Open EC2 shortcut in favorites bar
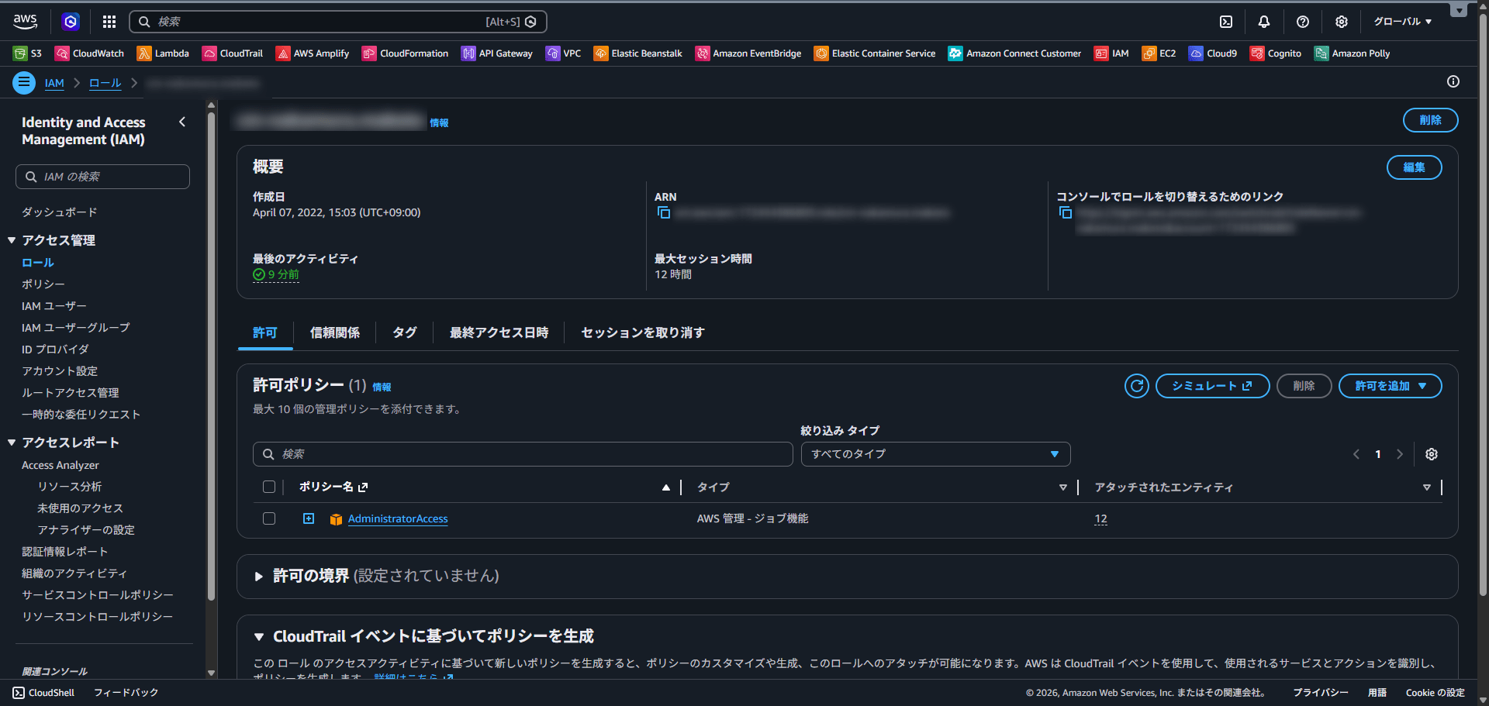Viewport: 1489px width, 706px height. pos(1159,53)
